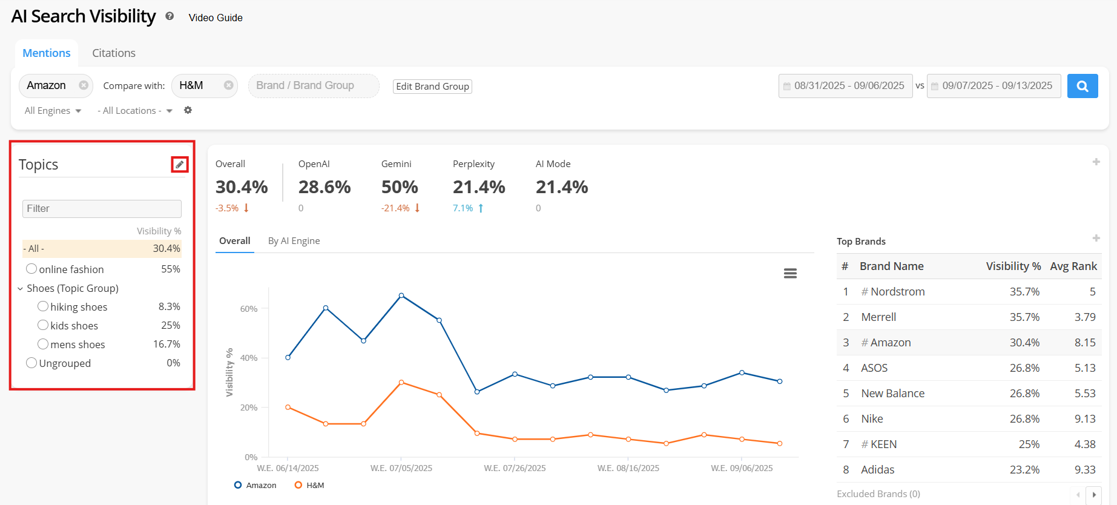1117x505 pixels.
Task: Expand the All Locations dropdown
Action: (134, 111)
